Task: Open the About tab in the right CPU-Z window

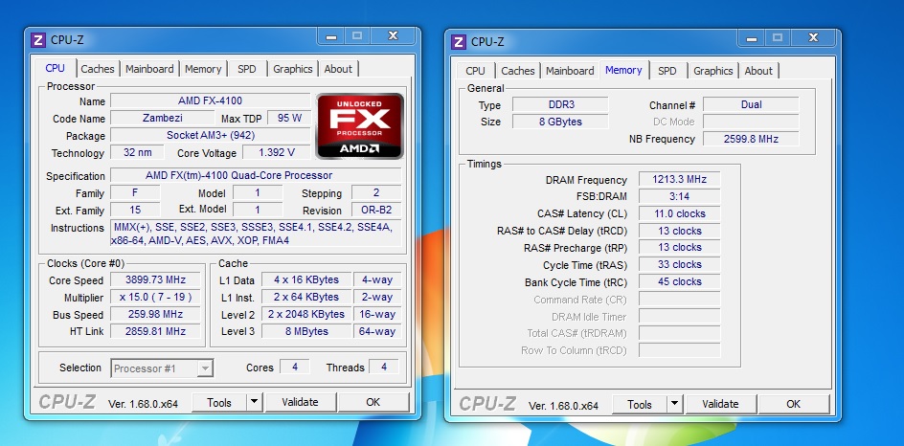Action: (758, 70)
